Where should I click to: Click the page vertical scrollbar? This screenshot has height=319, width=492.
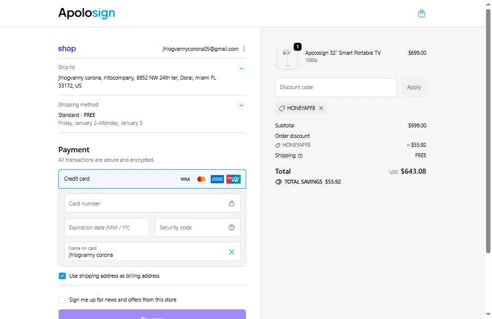[488, 131]
